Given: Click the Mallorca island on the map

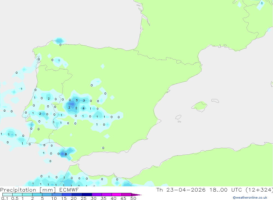Looking at the screenshot, I should click(200, 106).
